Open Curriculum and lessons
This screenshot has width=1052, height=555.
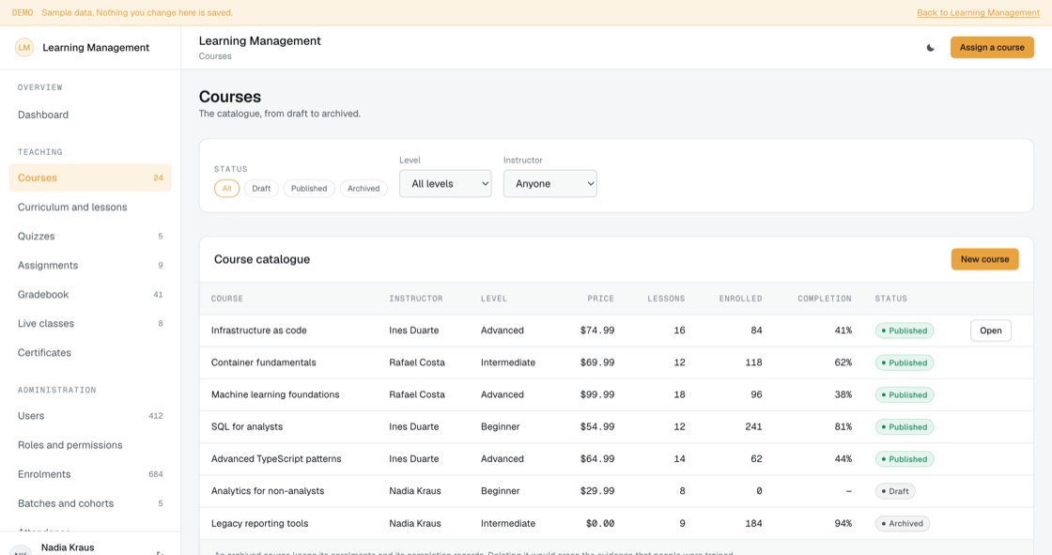pos(90,207)
